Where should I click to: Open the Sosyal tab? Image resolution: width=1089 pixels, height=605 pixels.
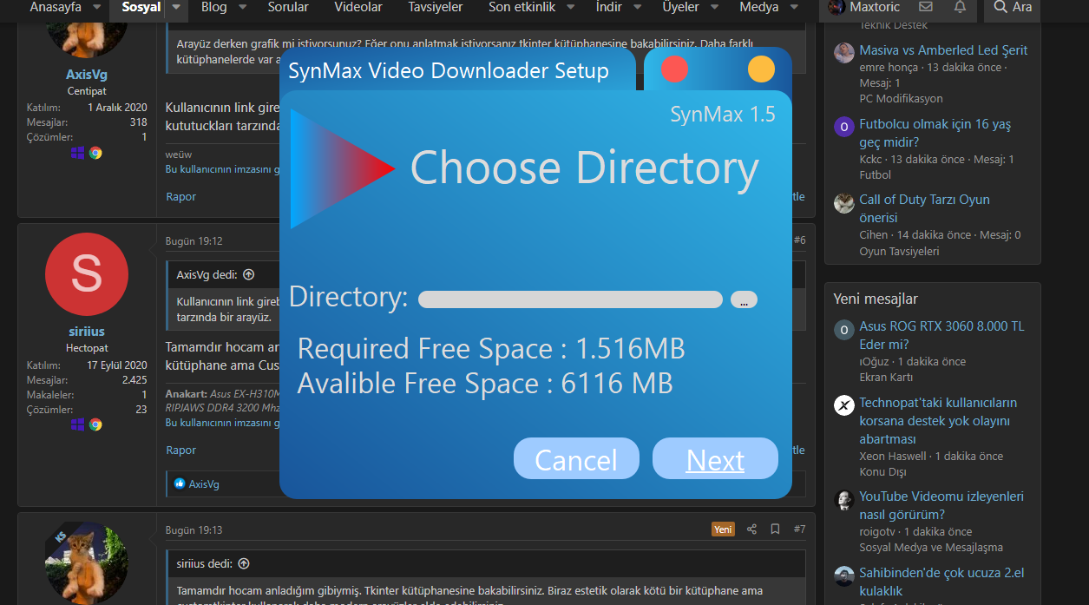(141, 7)
